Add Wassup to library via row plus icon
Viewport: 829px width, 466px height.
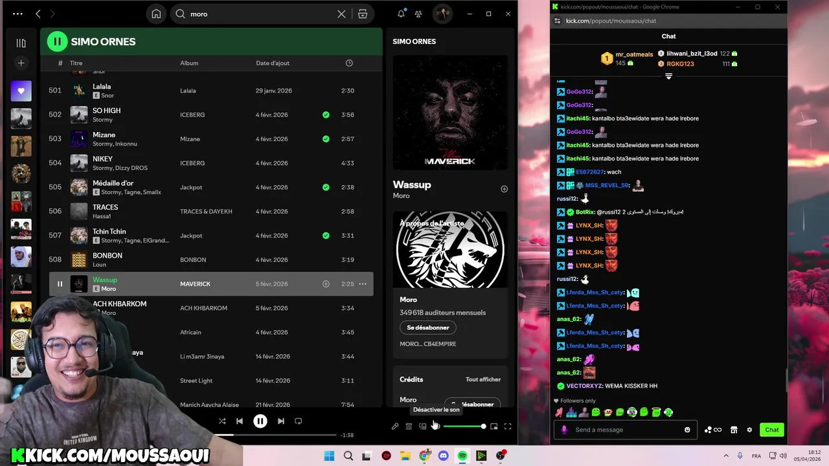[x=326, y=283]
